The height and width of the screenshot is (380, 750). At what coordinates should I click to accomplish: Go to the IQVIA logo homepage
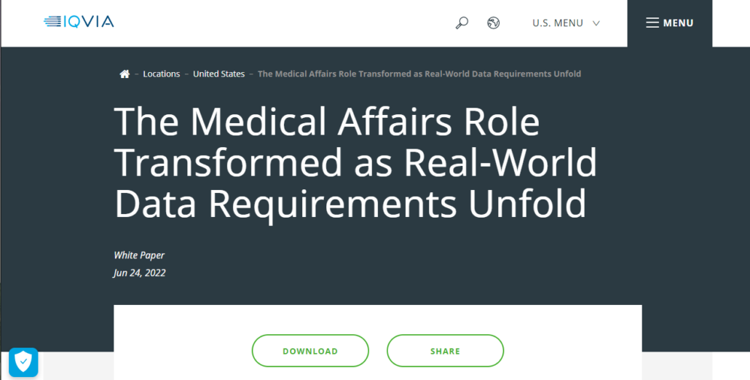click(x=79, y=22)
